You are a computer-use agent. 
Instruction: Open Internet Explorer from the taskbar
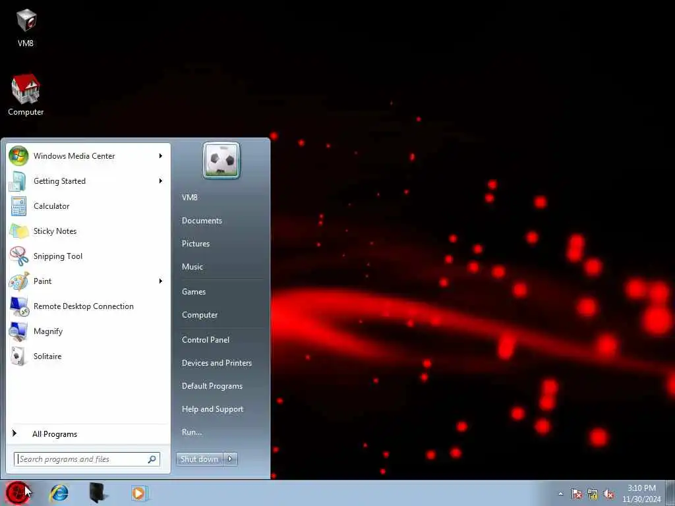[59, 493]
